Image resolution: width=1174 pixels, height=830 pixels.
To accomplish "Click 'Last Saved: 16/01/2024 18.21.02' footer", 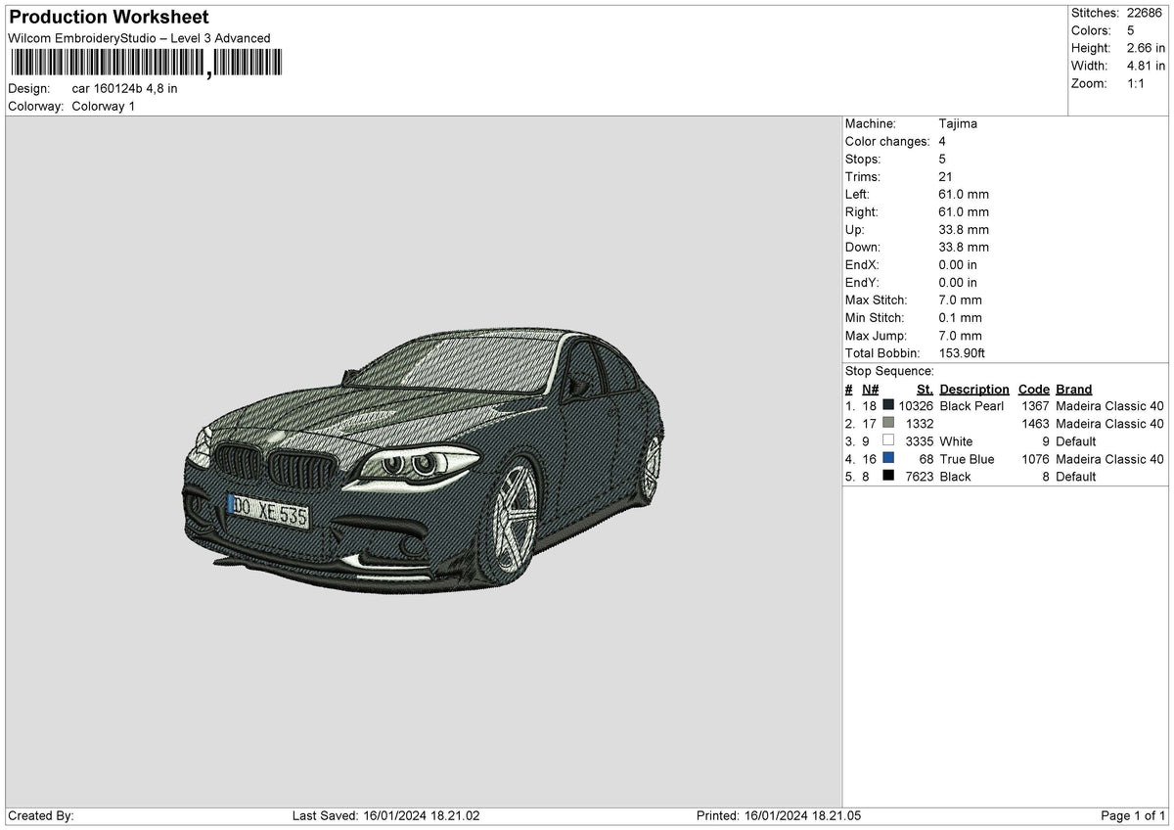I will pos(385,815).
